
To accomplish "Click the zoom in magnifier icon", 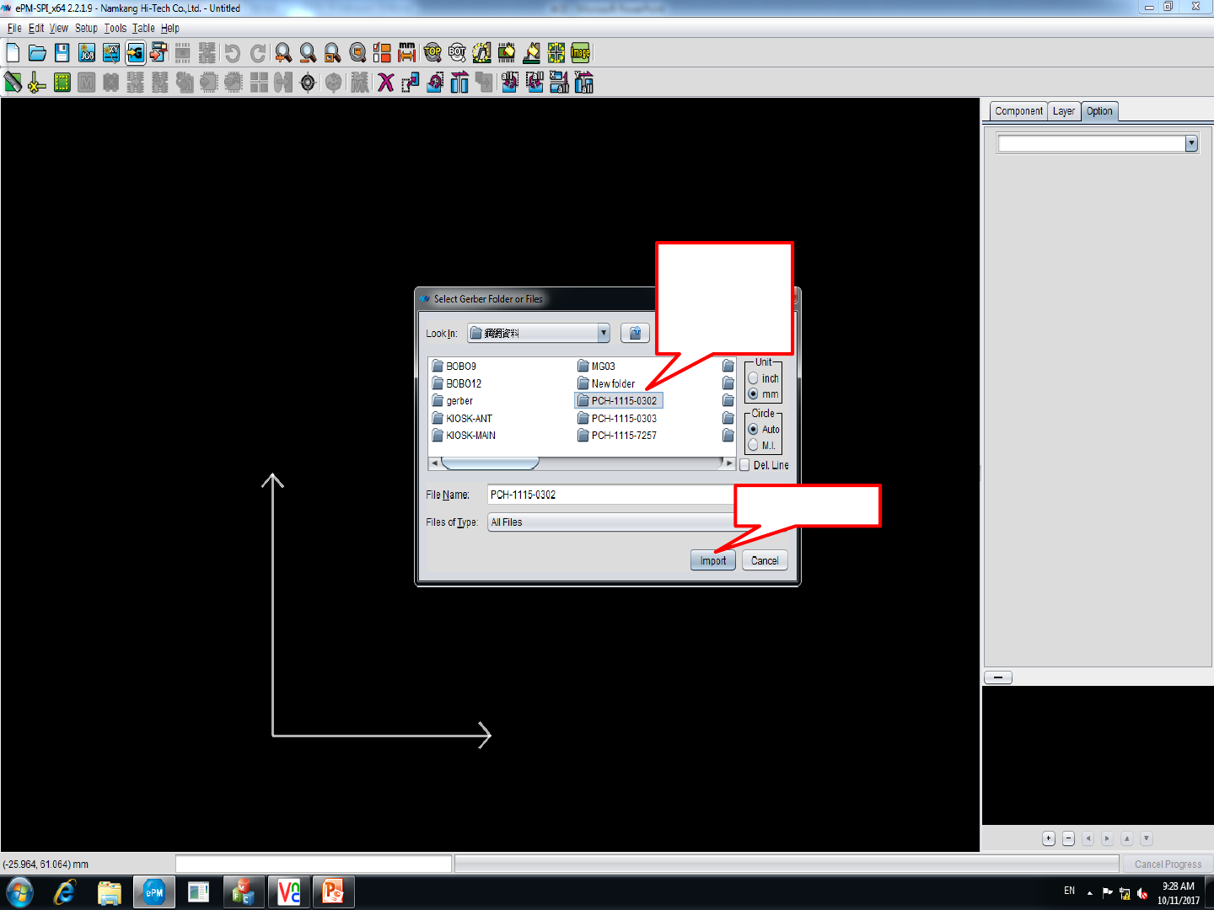I will coord(283,53).
